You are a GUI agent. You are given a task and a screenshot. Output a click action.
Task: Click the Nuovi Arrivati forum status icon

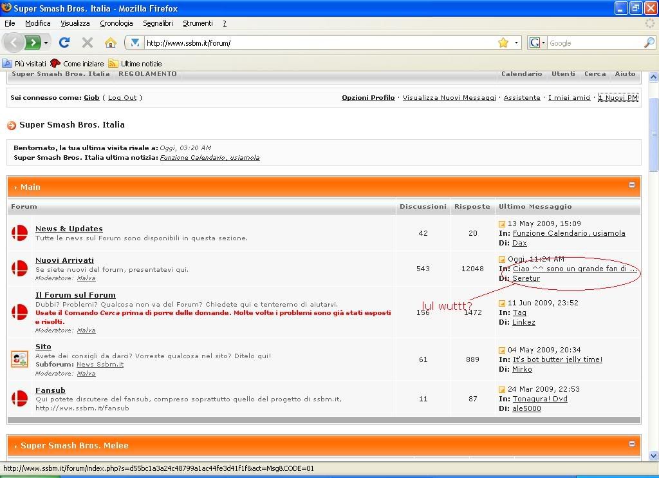(19, 268)
